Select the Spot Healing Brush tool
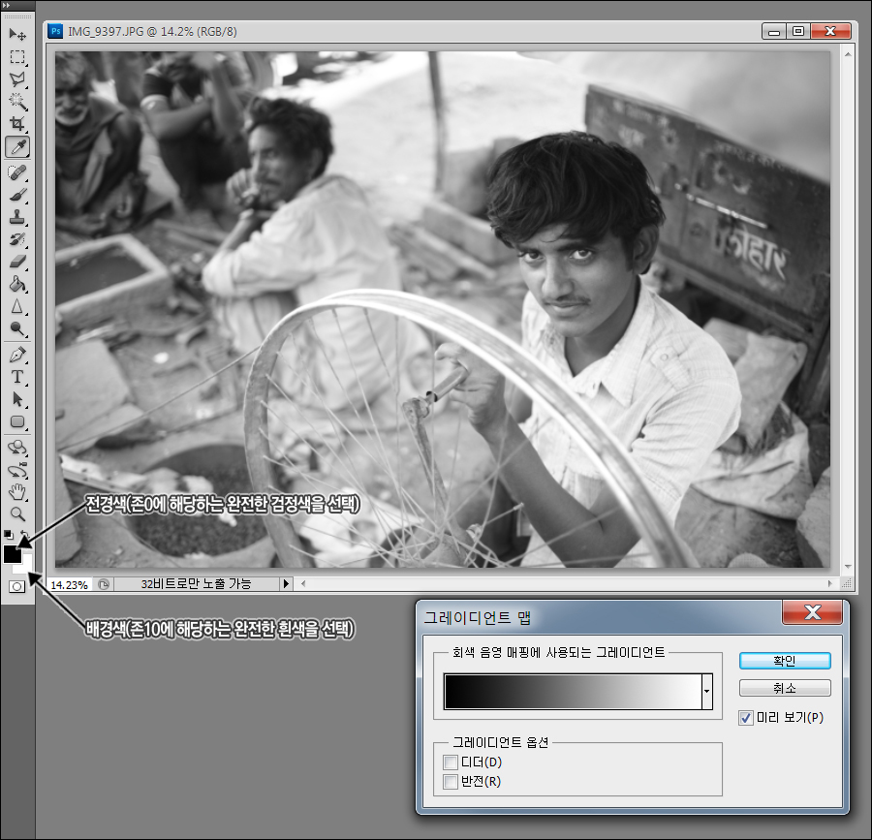Viewport: 872px width, 840px height. (17, 172)
